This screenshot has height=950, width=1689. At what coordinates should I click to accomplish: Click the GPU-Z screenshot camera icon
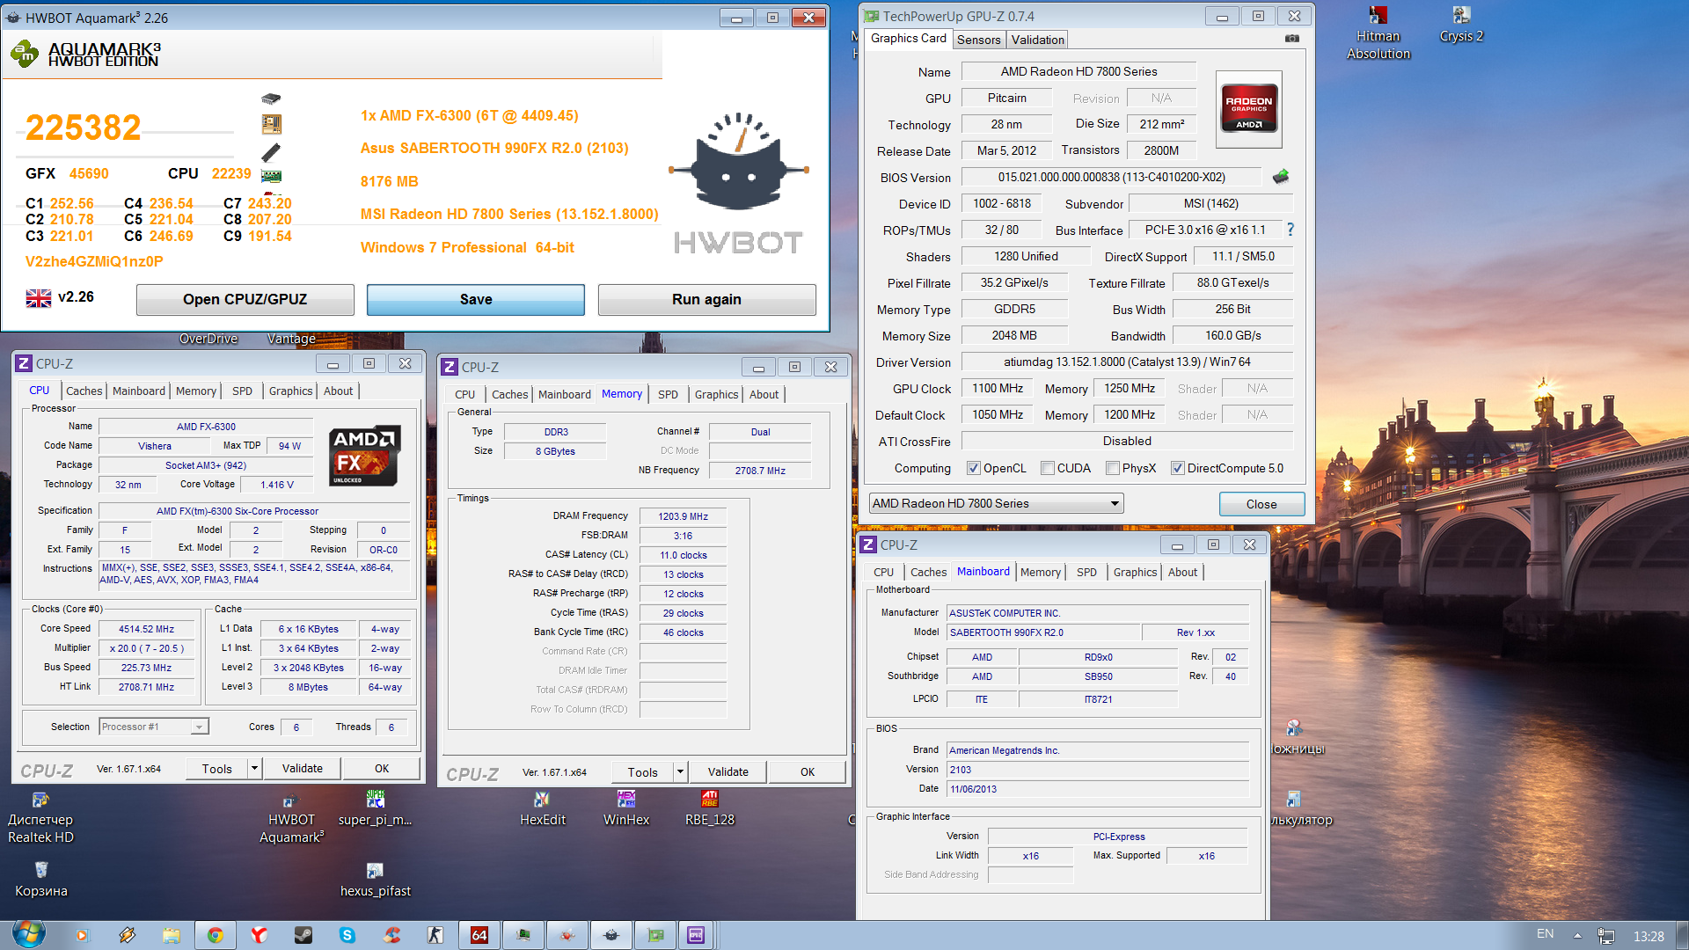(1291, 39)
